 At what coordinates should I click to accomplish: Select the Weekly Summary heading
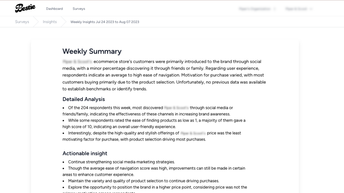click(x=92, y=51)
